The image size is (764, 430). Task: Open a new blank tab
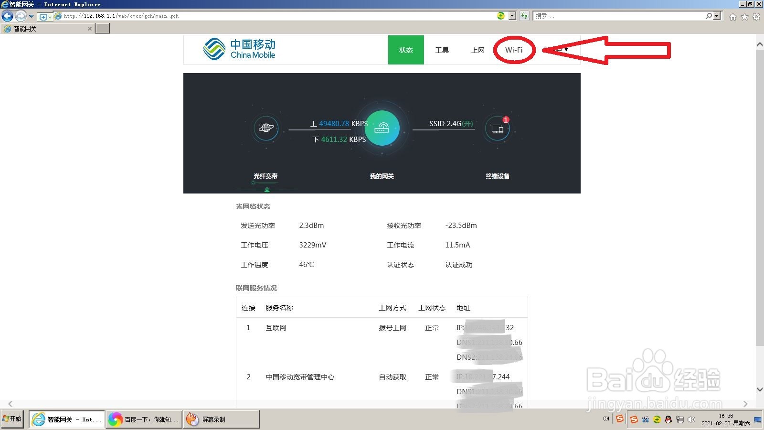click(x=103, y=29)
